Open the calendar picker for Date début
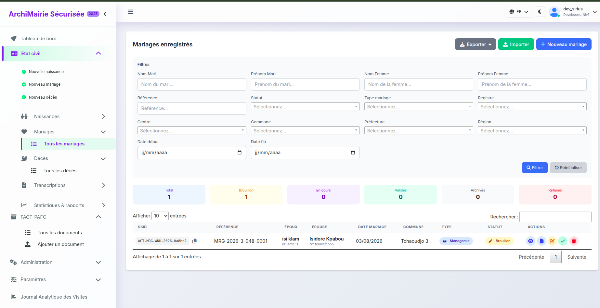Viewport: 600px width, 308px height. click(x=240, y=153)
